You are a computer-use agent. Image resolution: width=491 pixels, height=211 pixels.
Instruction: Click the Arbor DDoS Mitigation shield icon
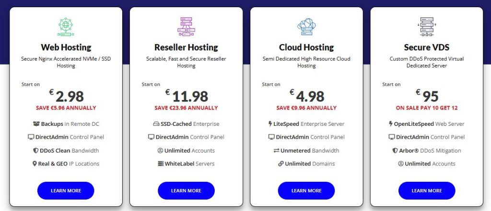pos(395,150)
